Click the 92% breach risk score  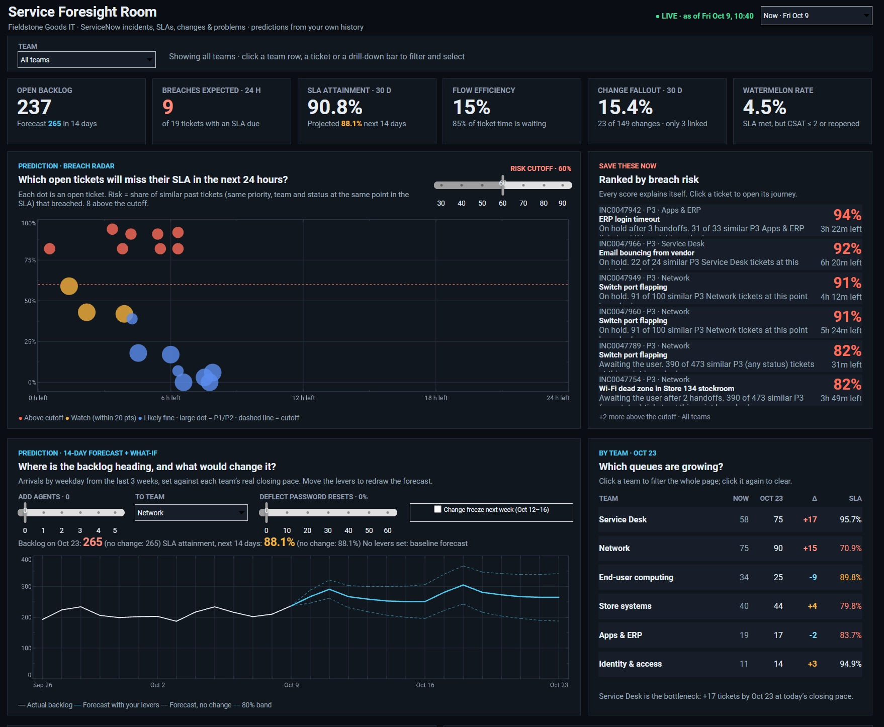click(847, 248)
